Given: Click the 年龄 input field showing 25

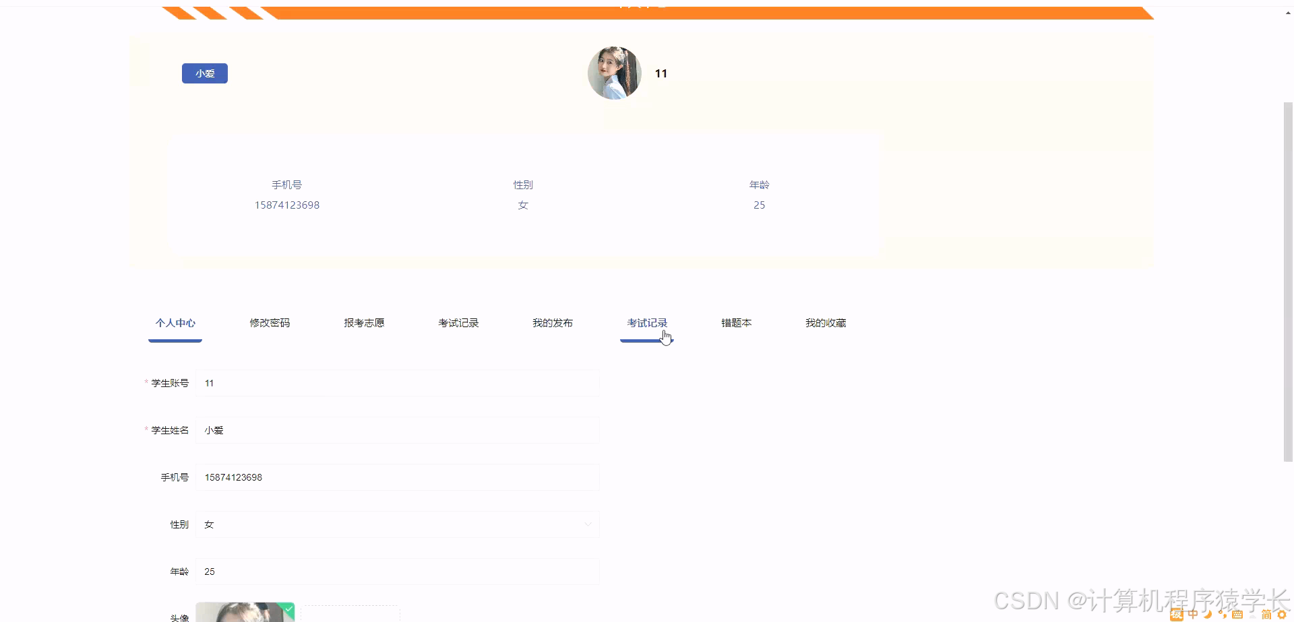Looking at the screenshot, I should [x=398, y=572].
